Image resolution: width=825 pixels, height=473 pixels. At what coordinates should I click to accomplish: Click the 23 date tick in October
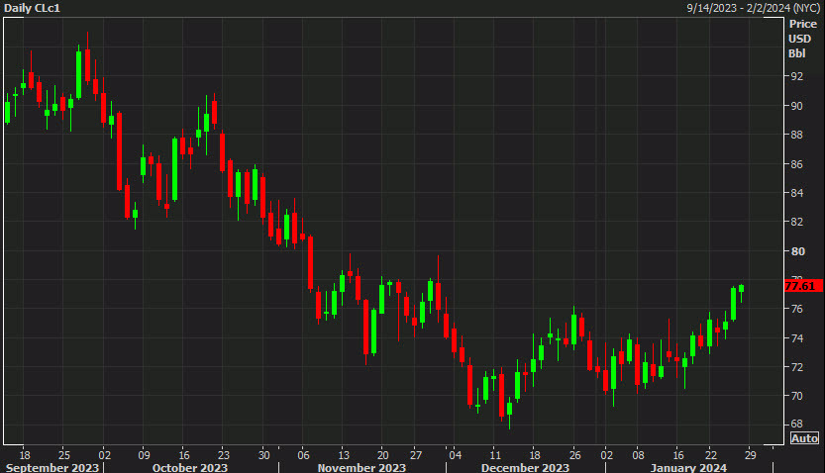pyautogui.click(x=224, y=455)
